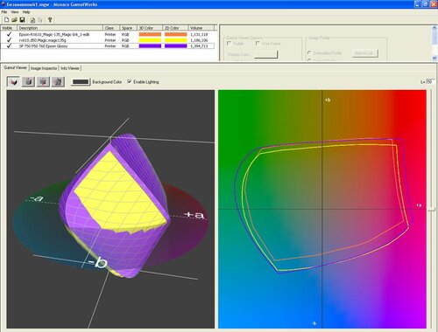Select the rx610.d50.Magic.magic135g profile description

click(x=43, y=40)
